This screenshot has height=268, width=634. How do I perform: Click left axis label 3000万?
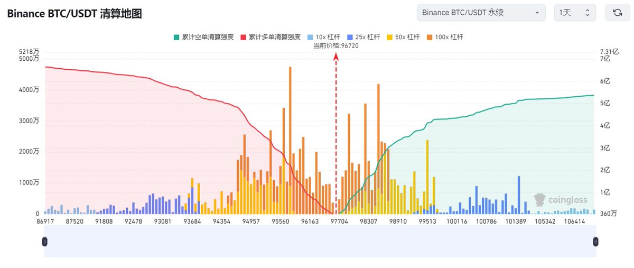[x=29, y=121]
